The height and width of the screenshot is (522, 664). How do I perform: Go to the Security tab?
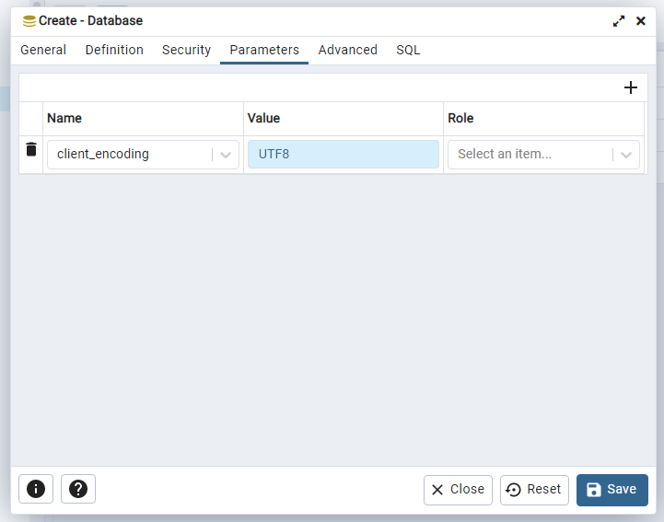[x=186, y=51]
